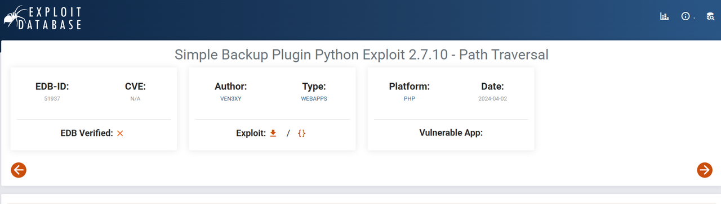Open the statistics chart icon in header
This screenshot has height=204, width=721.
664,17
